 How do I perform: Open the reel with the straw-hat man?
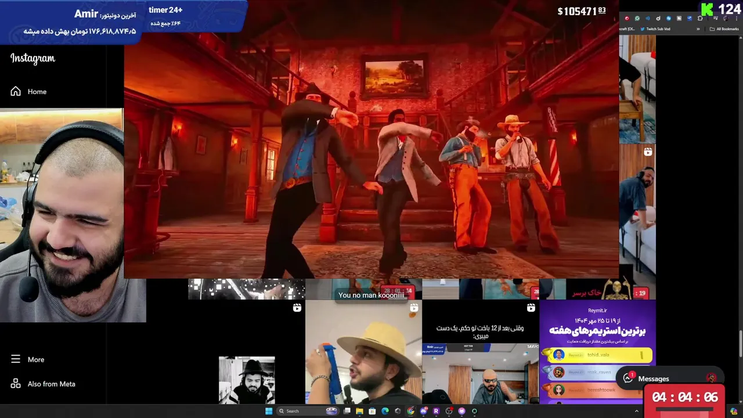point(363,352)
